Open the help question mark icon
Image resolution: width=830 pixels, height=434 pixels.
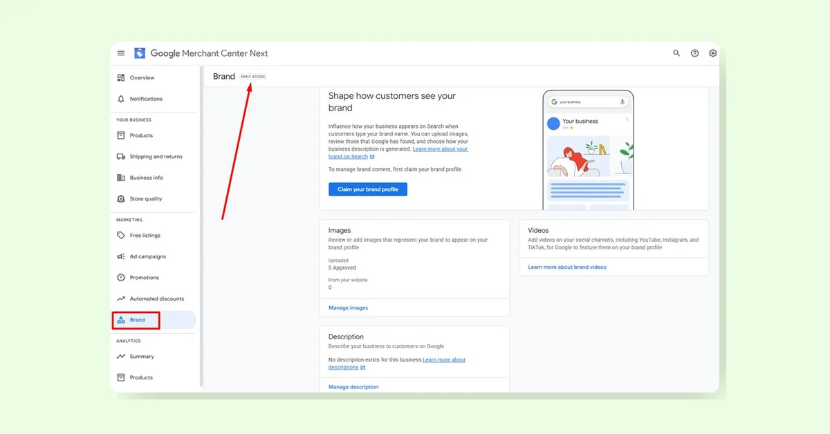click(694, 53)
